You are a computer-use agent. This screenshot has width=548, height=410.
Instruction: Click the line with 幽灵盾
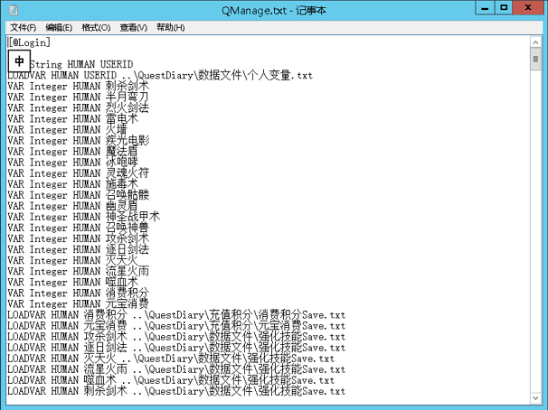pos(72,206)
